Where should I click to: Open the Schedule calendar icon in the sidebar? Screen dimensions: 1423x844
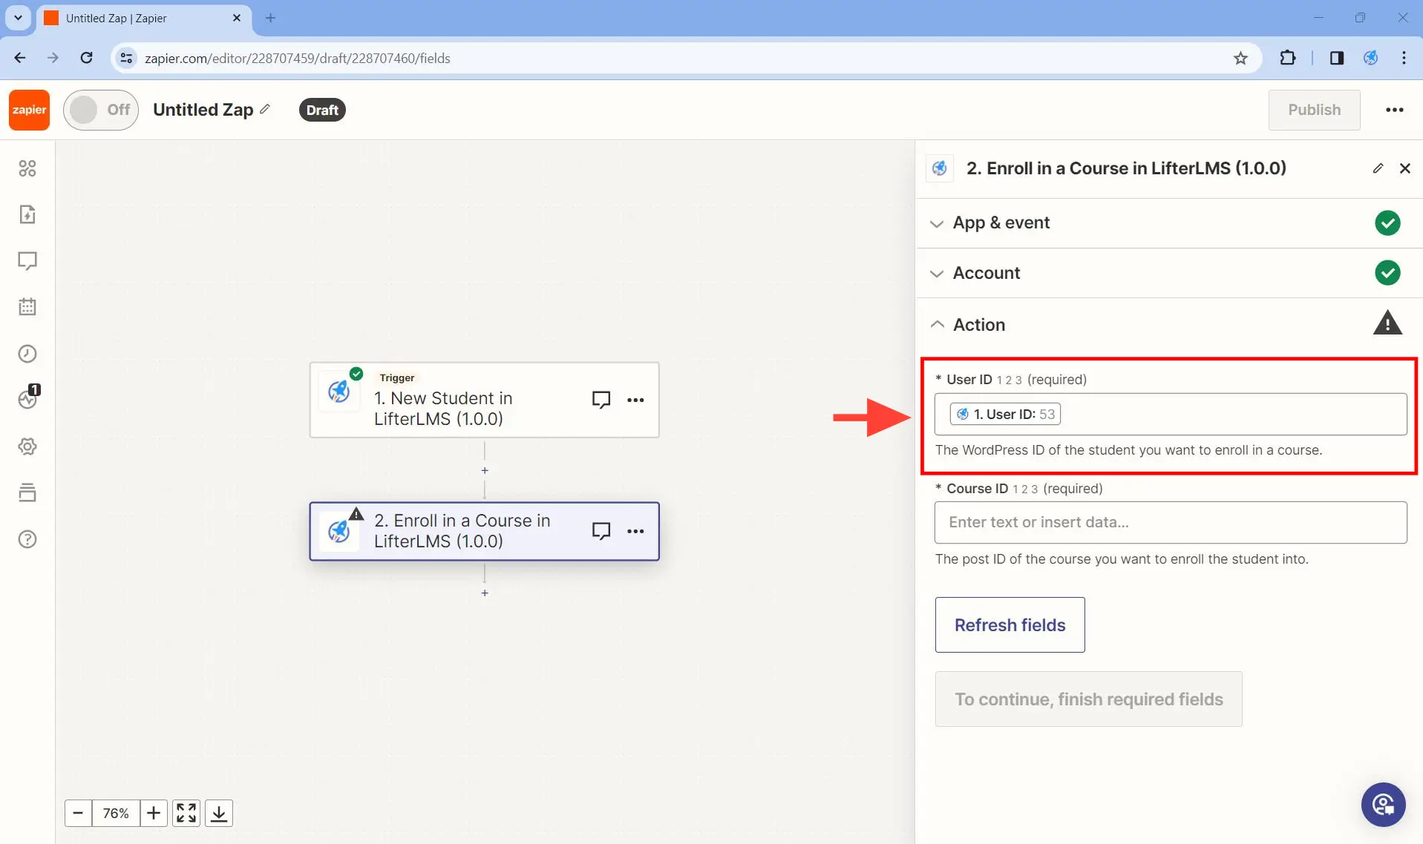[28, 307]
